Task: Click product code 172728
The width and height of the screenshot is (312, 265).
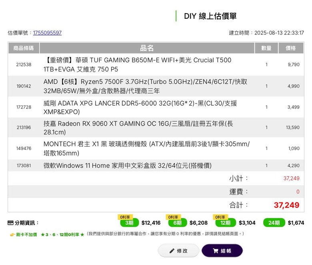Action: pos(24,107)
